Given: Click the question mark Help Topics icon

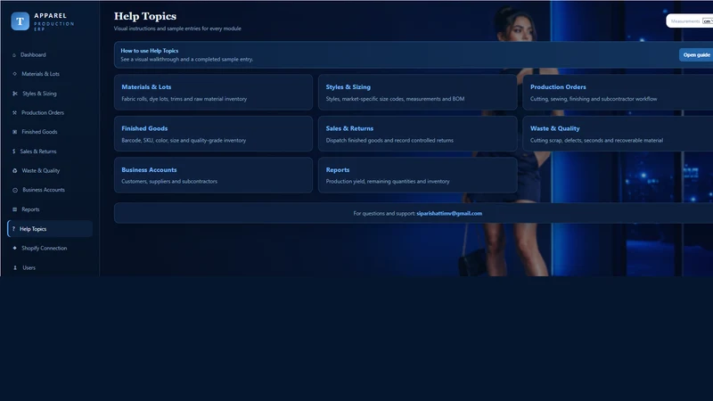Looking at the screenshot, I should pos(13,229).
